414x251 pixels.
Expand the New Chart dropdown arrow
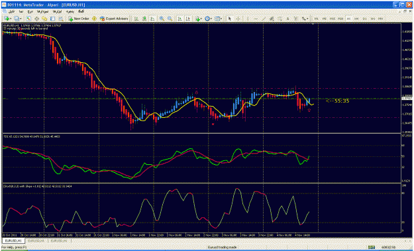coord(11,19)
